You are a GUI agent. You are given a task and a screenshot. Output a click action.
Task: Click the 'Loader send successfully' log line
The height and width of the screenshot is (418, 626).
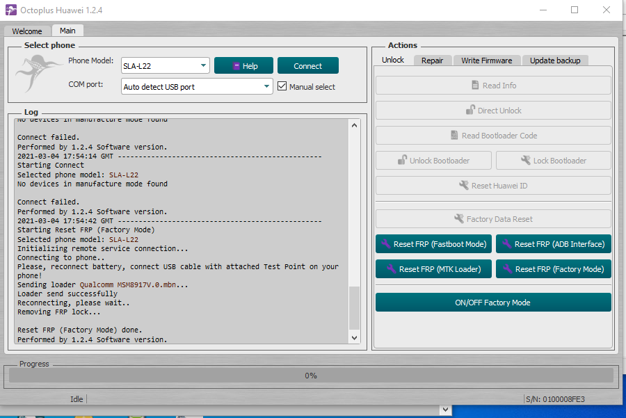click(67, 294)
